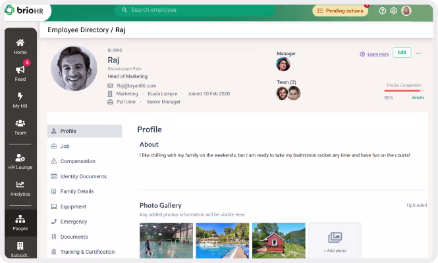Viewport: 438px width, 263px height.
Task: Switch to the Job tab
Action: point(65,146)
